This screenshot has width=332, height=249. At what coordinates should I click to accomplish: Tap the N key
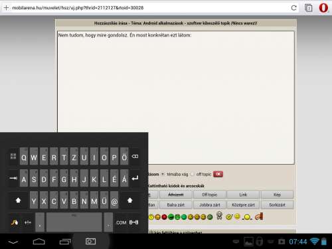tap(84, 200)
